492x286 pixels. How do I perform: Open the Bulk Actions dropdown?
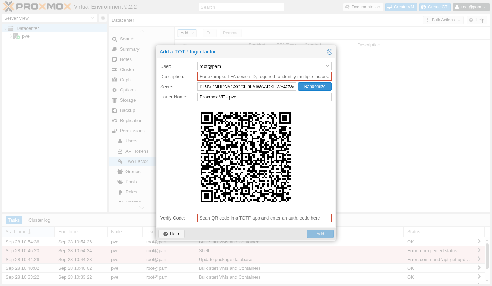tap(444, 20)
